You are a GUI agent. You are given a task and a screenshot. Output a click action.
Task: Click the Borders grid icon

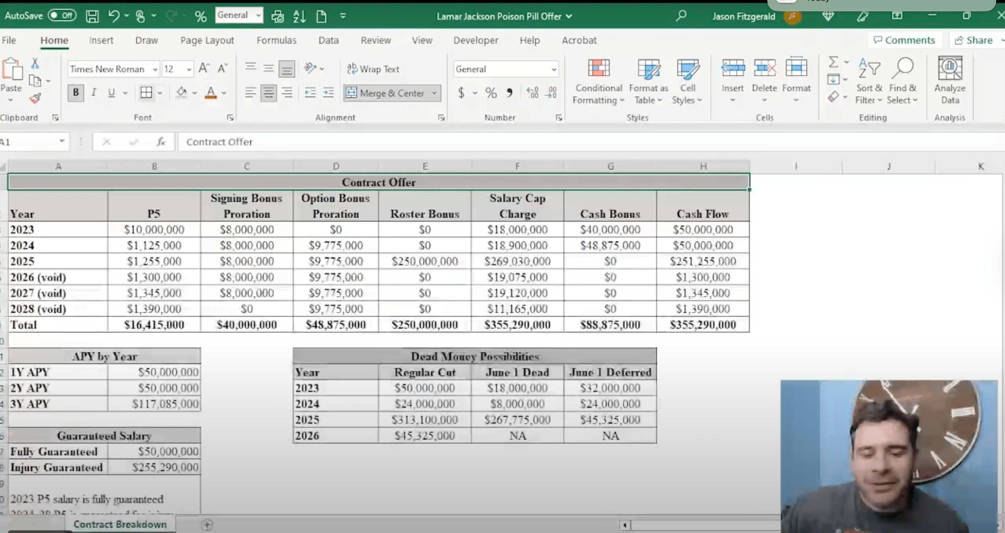point(146,93)
